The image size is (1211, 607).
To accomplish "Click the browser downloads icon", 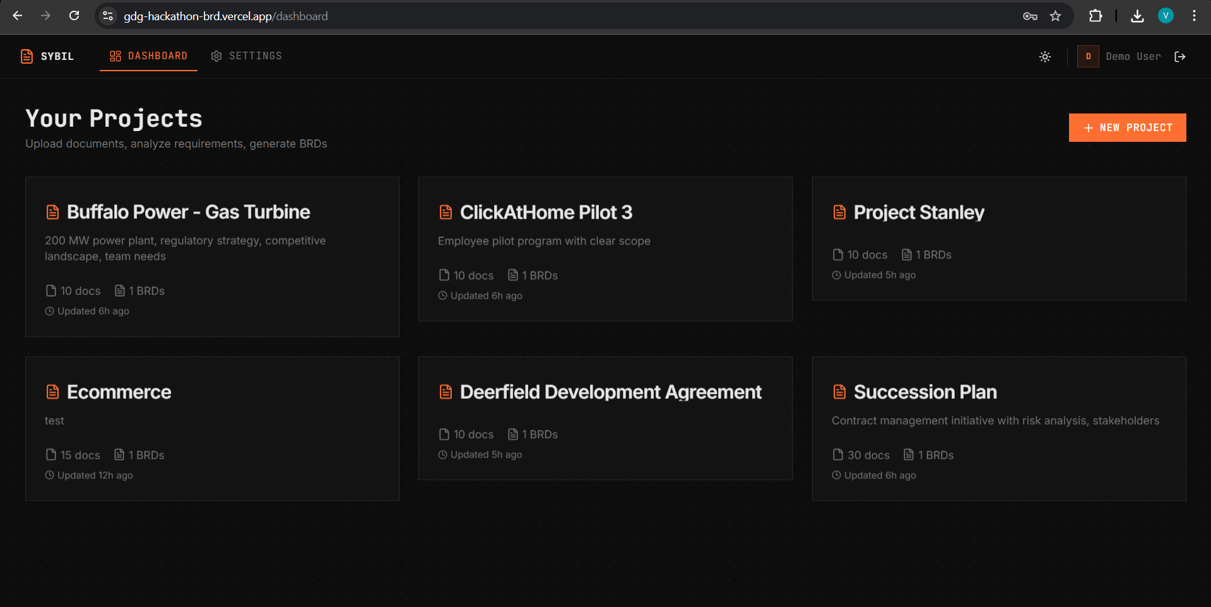I will (1137, 16).
